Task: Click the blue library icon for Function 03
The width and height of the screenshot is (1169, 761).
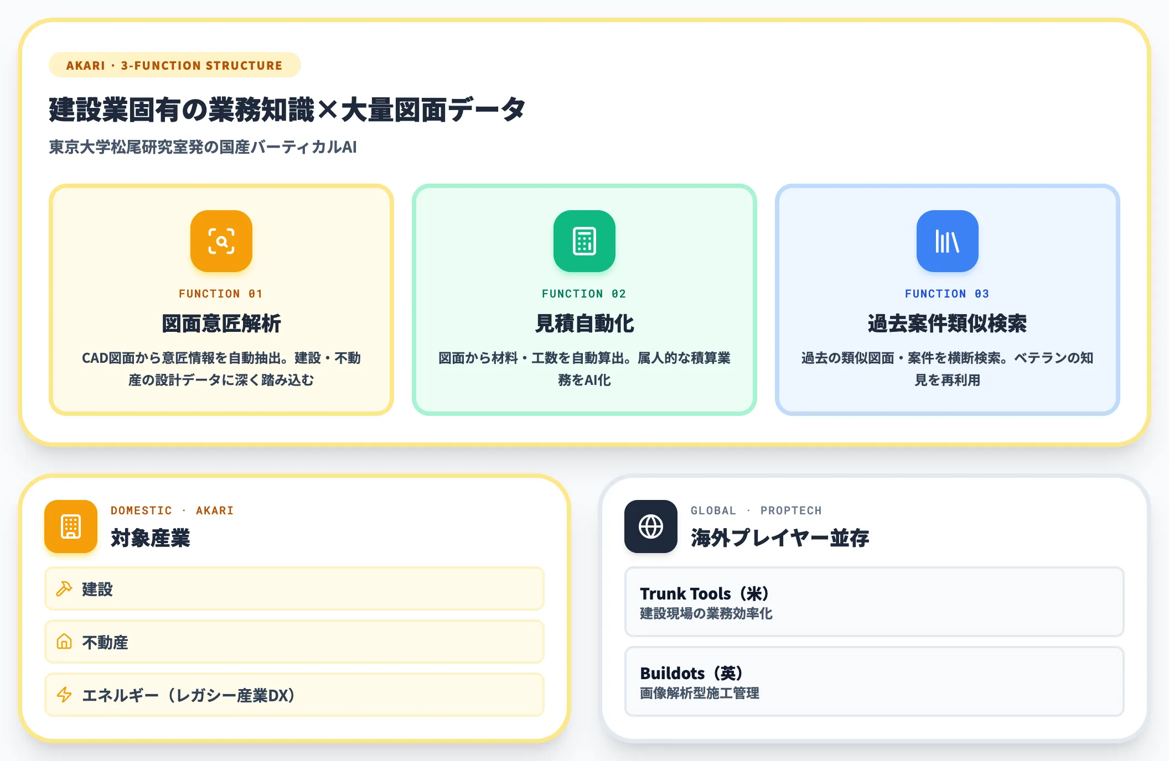Action: [948, 241]
